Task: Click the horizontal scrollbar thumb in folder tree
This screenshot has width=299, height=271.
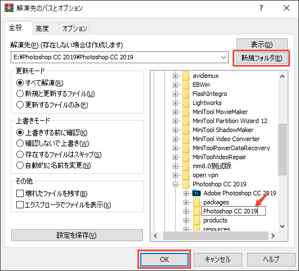Action: (x=216, y=235)
